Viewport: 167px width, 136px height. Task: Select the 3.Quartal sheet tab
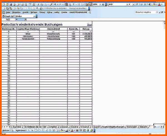click(85, 127)
